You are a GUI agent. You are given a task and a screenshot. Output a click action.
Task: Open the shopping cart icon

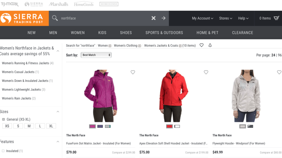tap(276, 18)
